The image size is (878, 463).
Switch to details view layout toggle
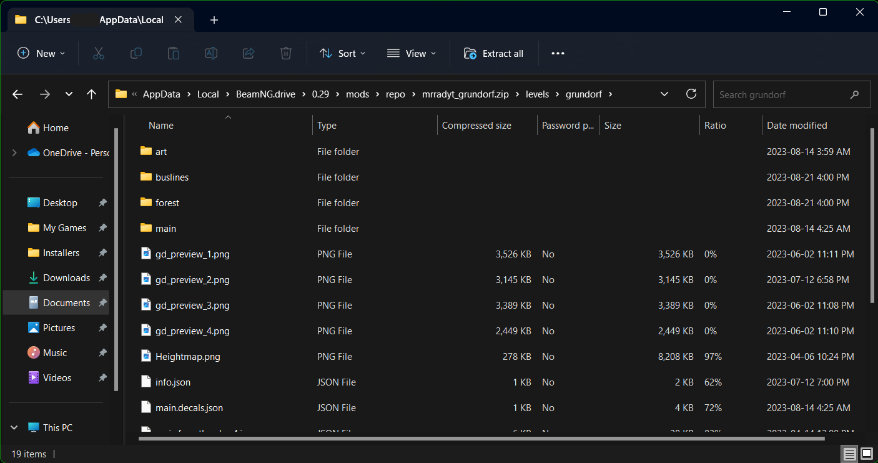tap(849, 454)
